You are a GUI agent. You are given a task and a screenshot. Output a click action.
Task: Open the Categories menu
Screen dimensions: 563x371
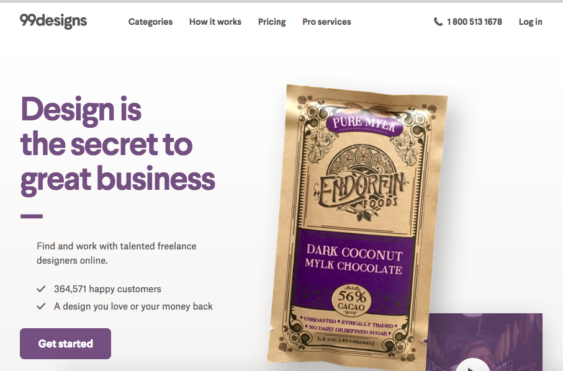click(x=150, y=22)
